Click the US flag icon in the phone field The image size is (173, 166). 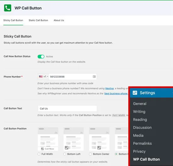41,77
